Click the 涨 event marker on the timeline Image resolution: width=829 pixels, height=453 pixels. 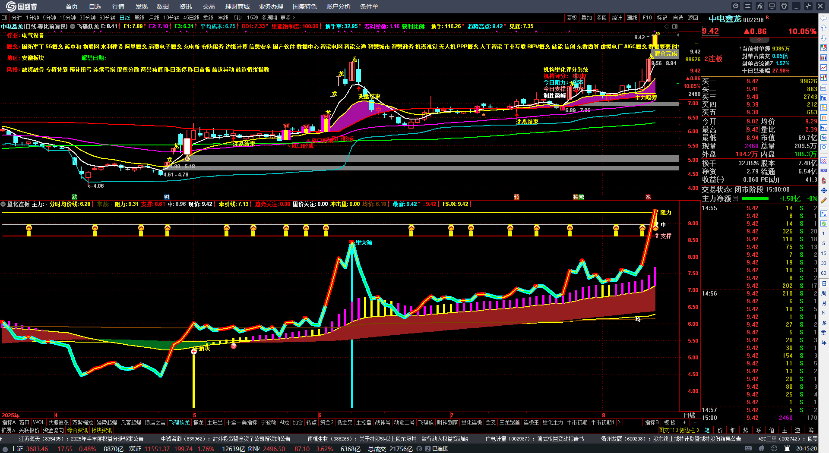pos(648,197)
